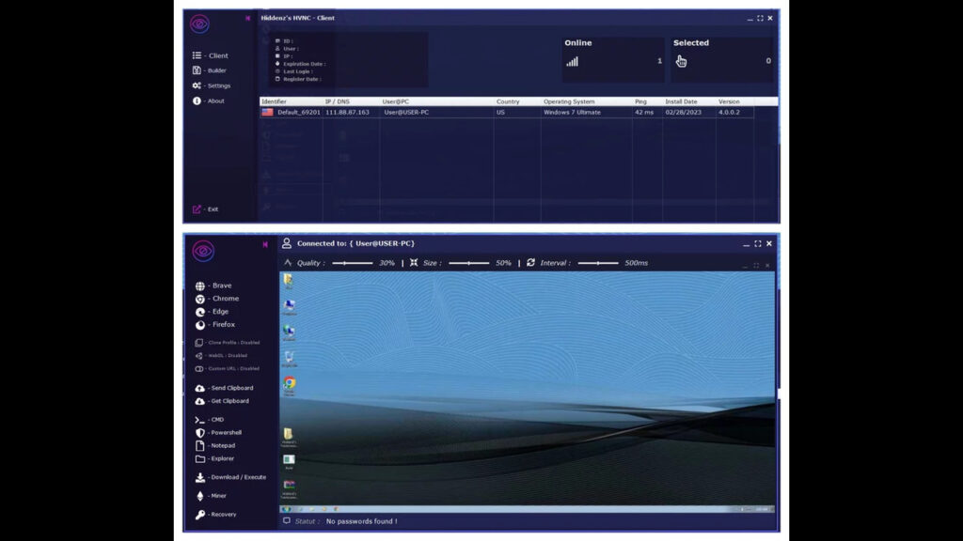This screenshot has height=541, width=963.
Task: Click the User@USER-PC cell in the client table
Action: pos(406,113)
